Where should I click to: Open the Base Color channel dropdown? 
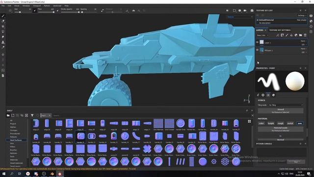(x=262, y=35)
